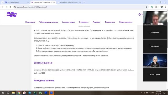Image resolution: width=168 pixels, height=95 pixels.
Task: Reload the contest page
Action: coord(10,7)
